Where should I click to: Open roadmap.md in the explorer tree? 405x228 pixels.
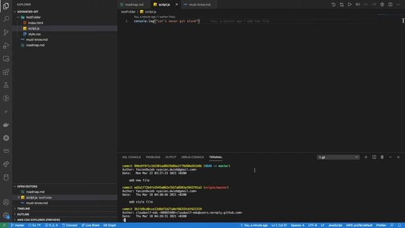(x=35, y=45)
